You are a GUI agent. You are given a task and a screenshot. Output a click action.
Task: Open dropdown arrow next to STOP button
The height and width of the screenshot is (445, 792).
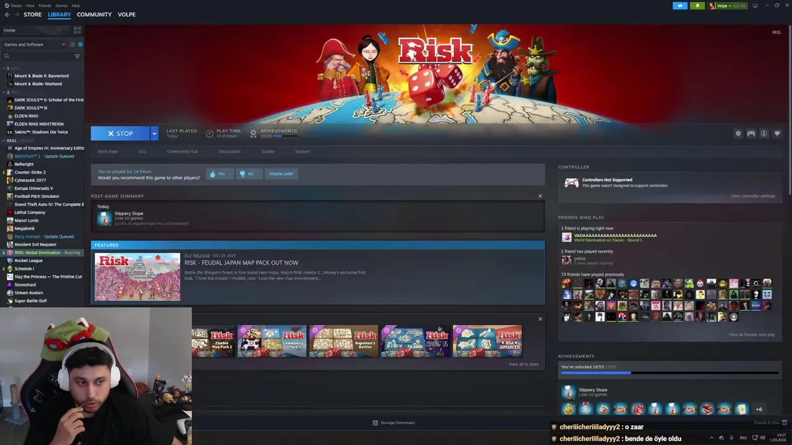154,133
